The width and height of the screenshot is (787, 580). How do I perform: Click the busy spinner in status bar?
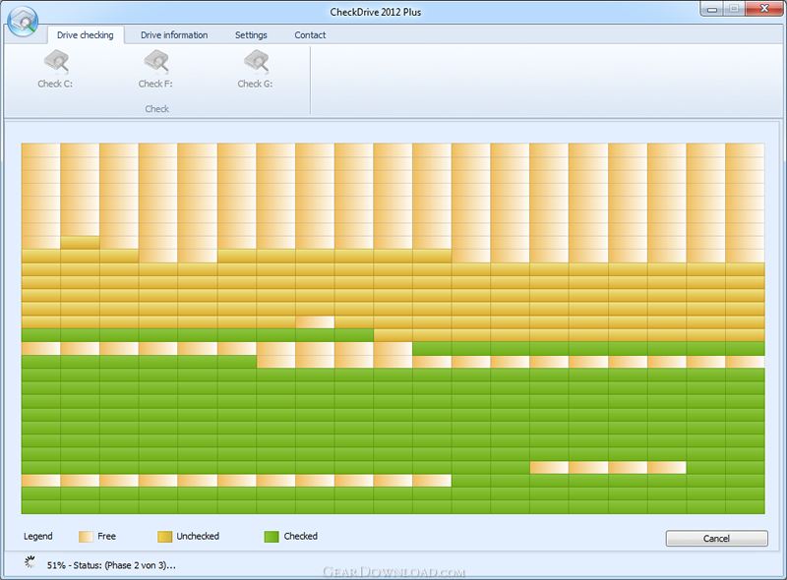click(x=30, y=562)
